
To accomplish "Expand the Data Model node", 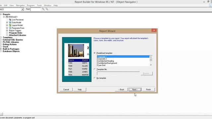I will (x=7, y=22).
